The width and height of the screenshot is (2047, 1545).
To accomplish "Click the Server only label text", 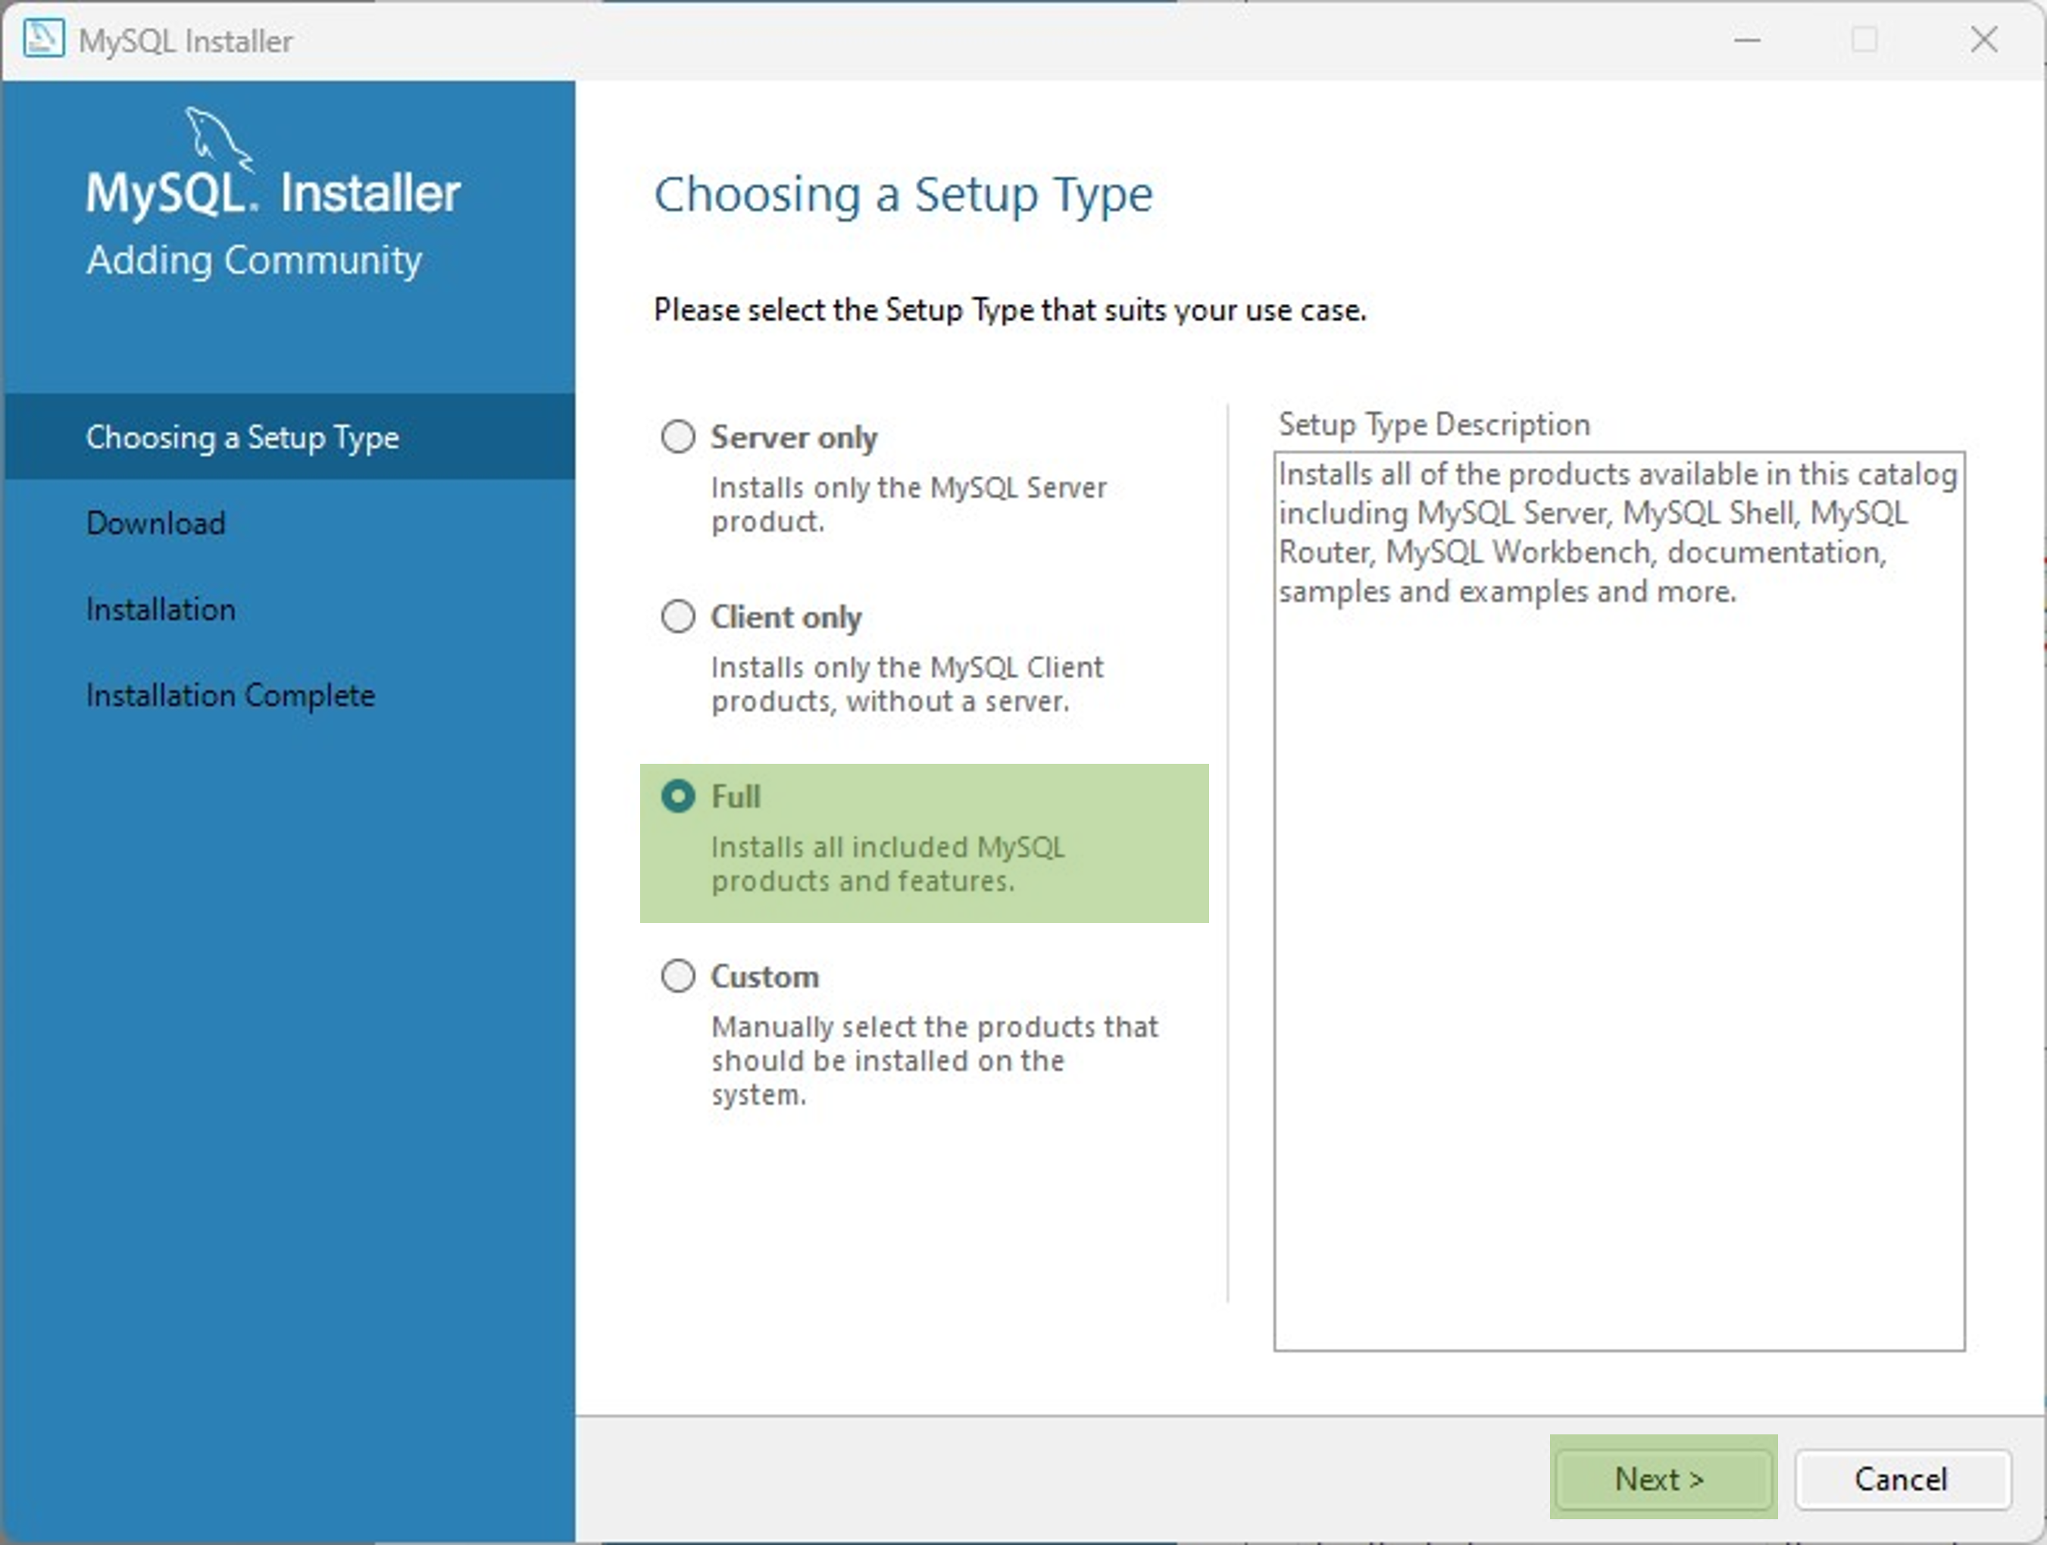I will [793, 437].
